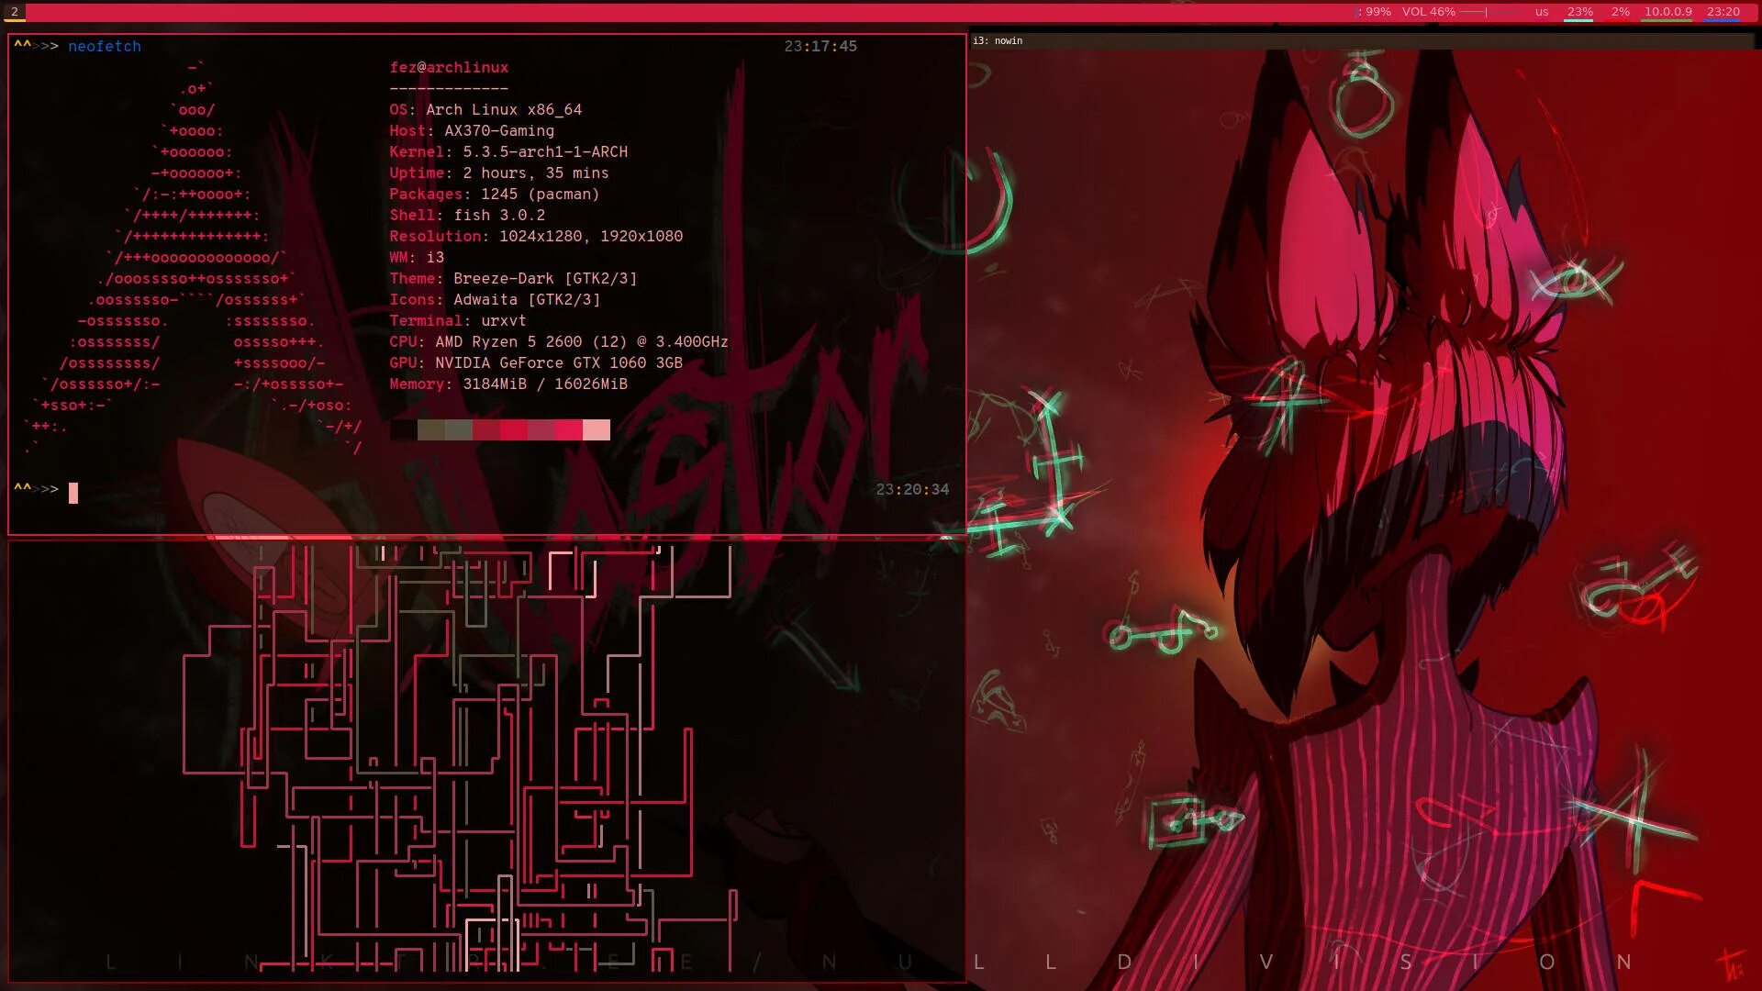
Task: Drag the color swatch bar in neofetch
Action: click(512, 429)
